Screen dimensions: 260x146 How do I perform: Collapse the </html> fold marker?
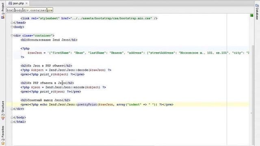pos(12,122)
